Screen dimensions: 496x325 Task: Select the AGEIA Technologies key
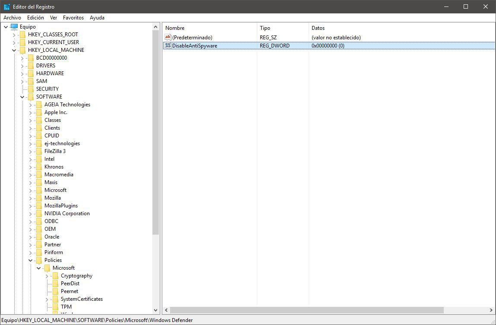pyautogui.click(x=67, y=105)
